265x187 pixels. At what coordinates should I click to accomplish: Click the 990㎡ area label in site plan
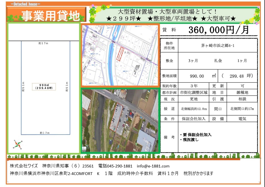[44, 86]
